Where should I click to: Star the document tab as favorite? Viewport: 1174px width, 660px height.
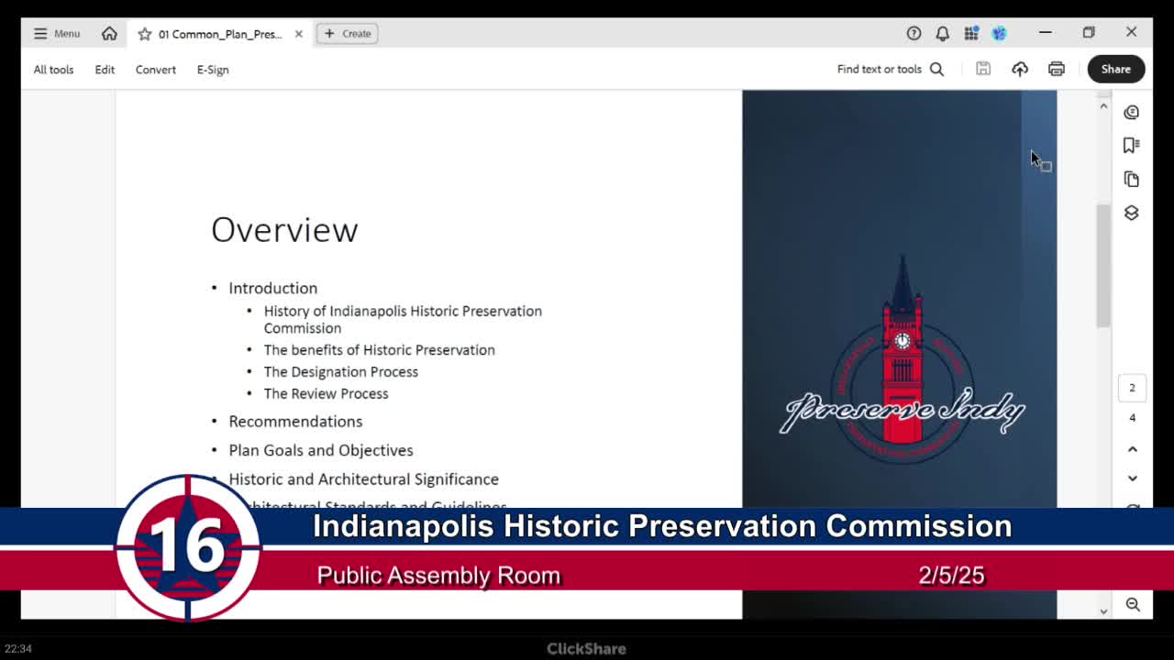(x=144, y=34)
